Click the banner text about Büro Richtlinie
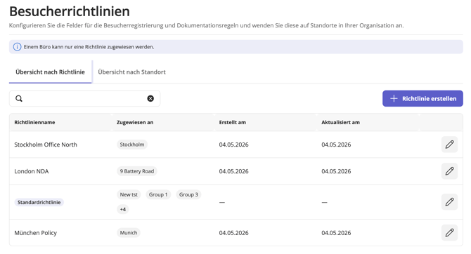 click(89, 47)
